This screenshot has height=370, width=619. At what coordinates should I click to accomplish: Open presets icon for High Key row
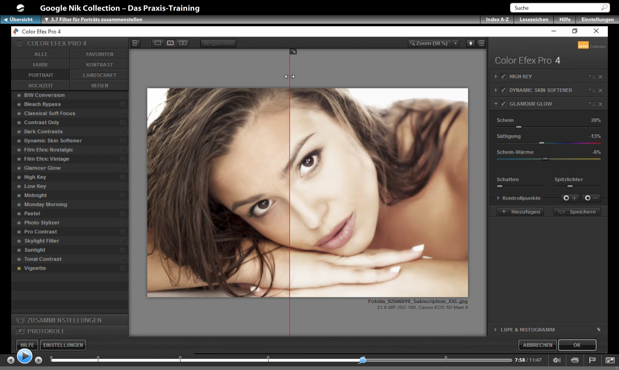123,177
